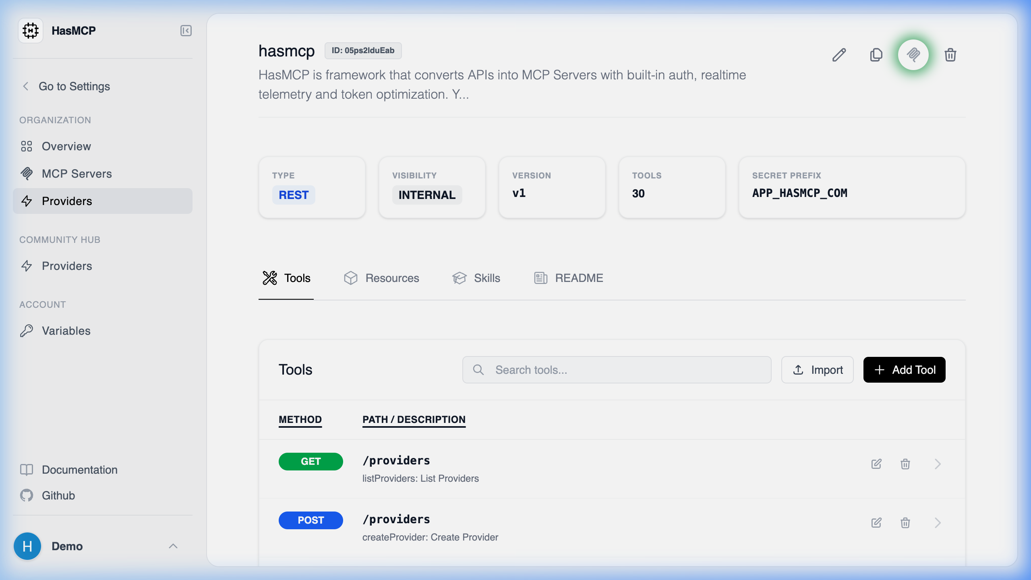Select the highlighted attachment icon
The width and height of the screenshot is (1031, 580).
point(913,55)
